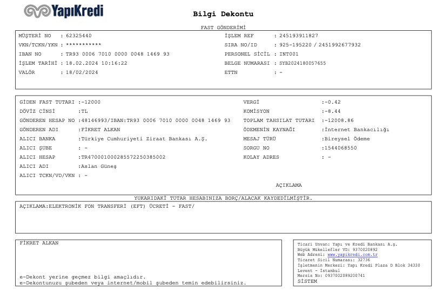Select the alıcı hesap IBAN TR4700010002855...

pos(122,157)
